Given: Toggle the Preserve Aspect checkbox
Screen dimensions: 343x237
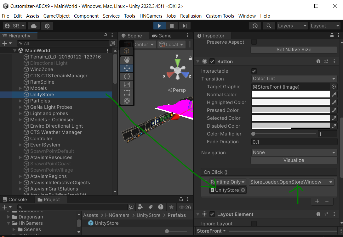Looking at the screenshot, I should coord(254,42).
